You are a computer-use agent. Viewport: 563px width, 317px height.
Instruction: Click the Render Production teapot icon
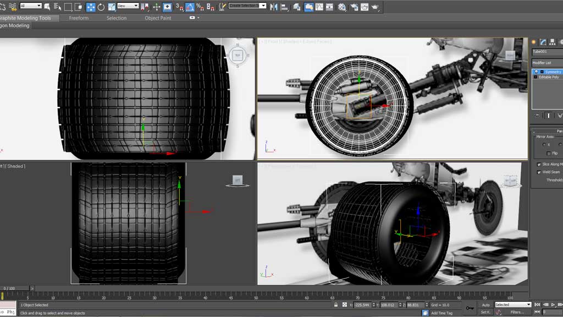click(x=375, y=7)
